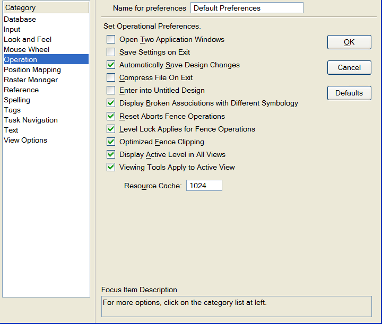Viewport: 382px width, 324px height.
Task: Uncheck Automatically Save Design Changes
Action: (111, 65)
